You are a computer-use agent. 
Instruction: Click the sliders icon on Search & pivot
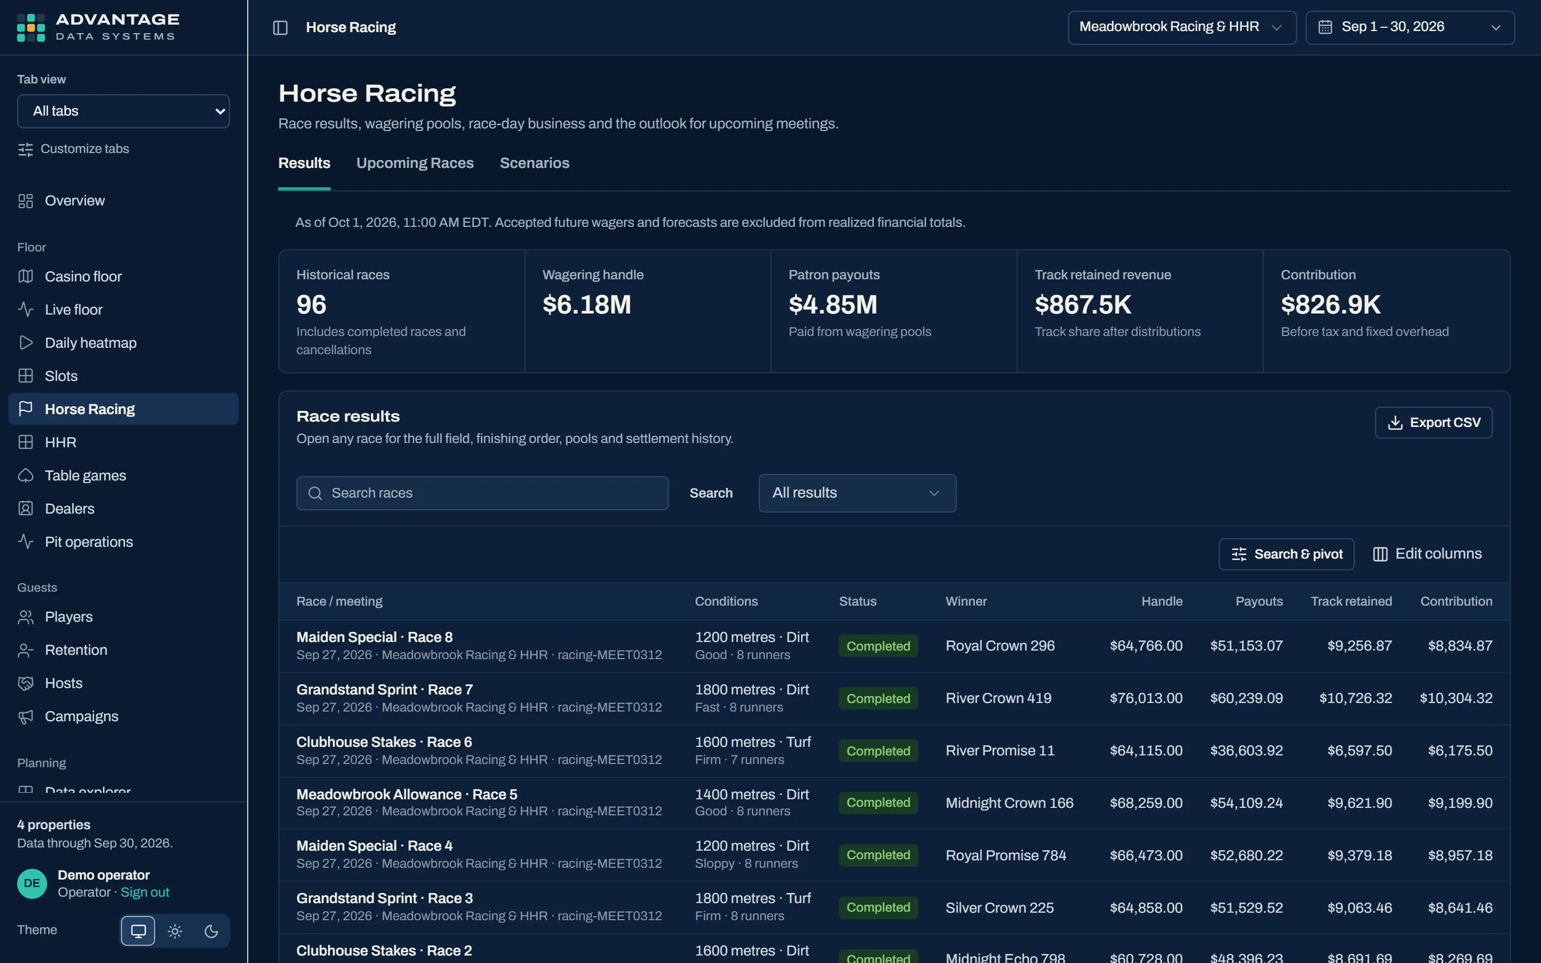(1239, 554)
